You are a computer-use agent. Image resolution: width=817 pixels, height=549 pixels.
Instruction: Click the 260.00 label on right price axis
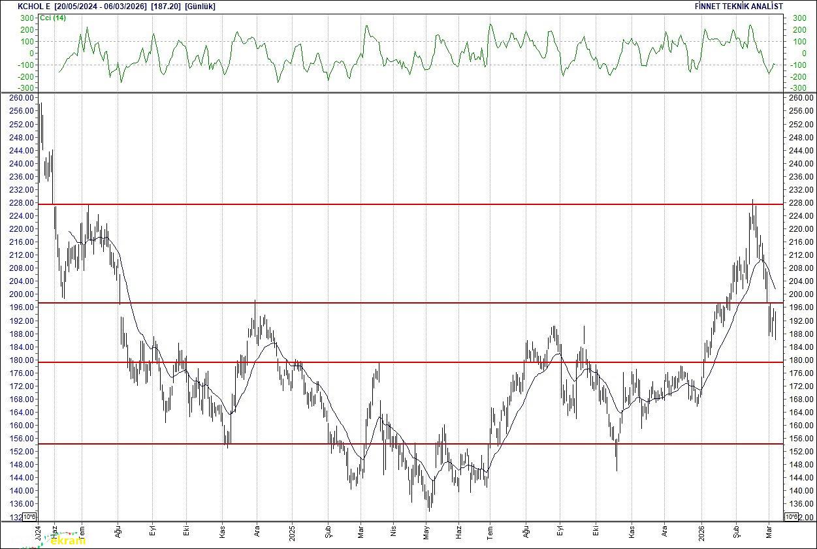coord(801,98)
